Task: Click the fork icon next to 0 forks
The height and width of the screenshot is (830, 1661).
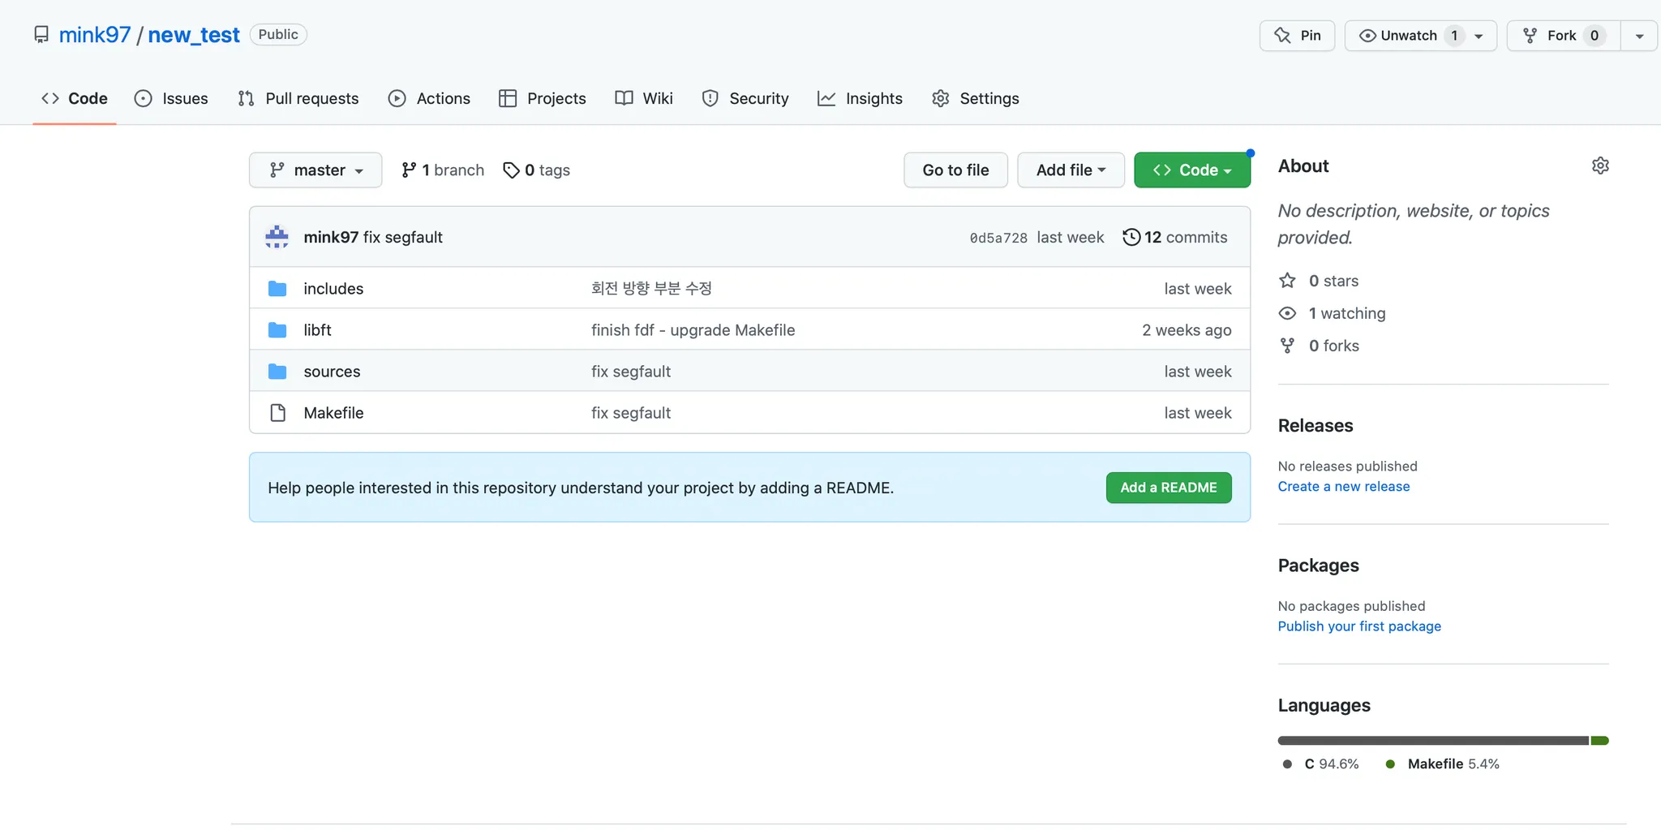Action: (1287, 346)
